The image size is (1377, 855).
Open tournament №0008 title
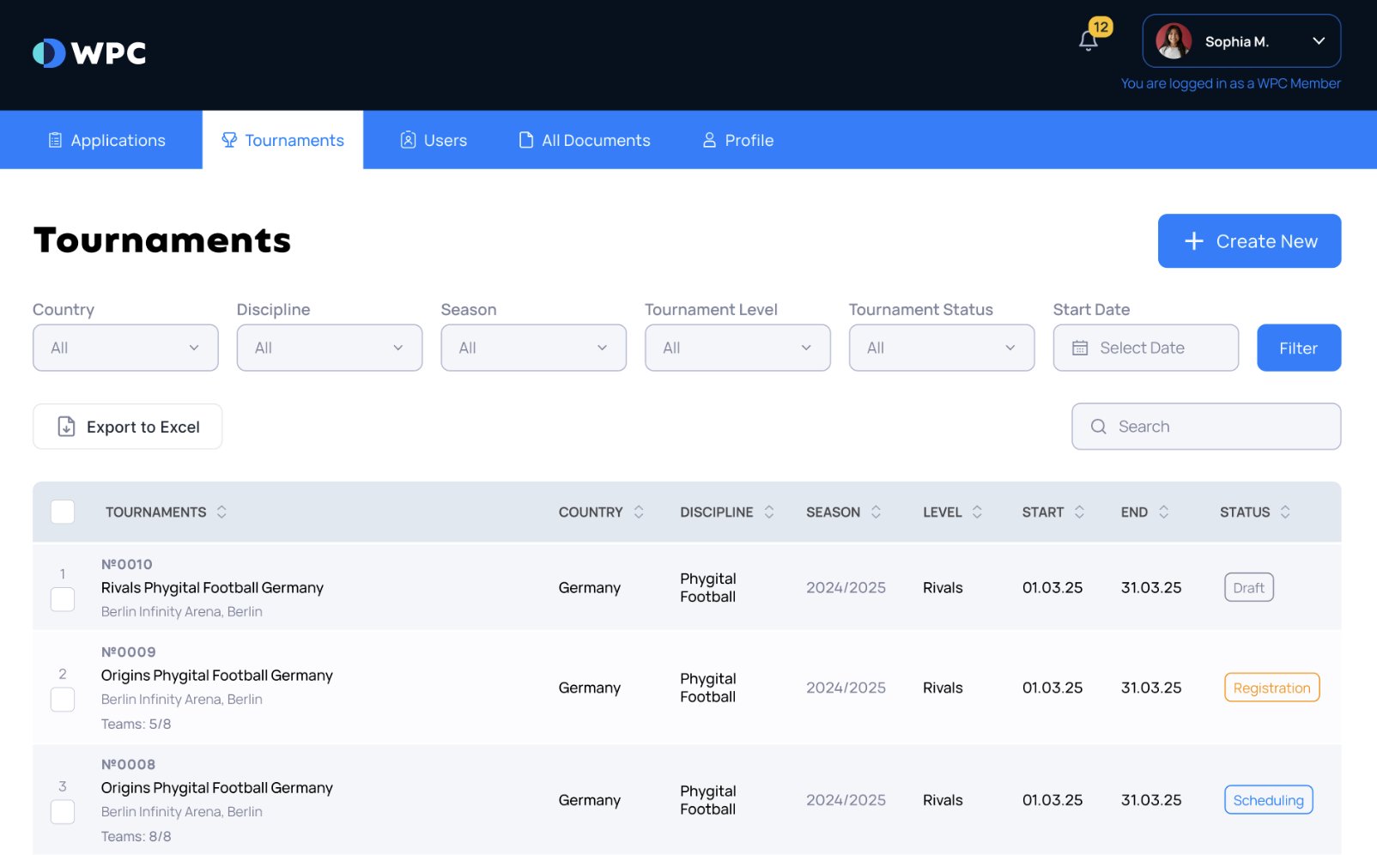(x=217, y=788)
